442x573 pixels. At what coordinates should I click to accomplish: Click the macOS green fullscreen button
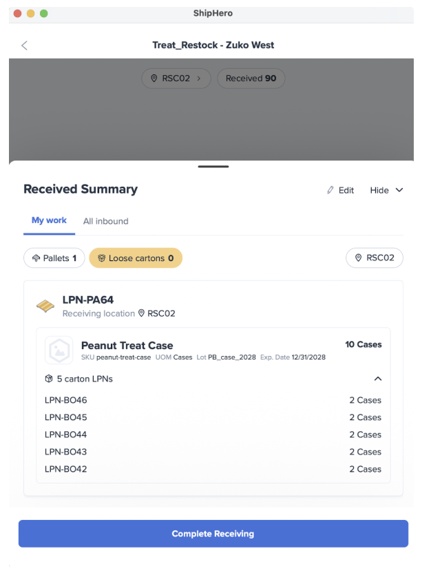(x=44, y=13)
